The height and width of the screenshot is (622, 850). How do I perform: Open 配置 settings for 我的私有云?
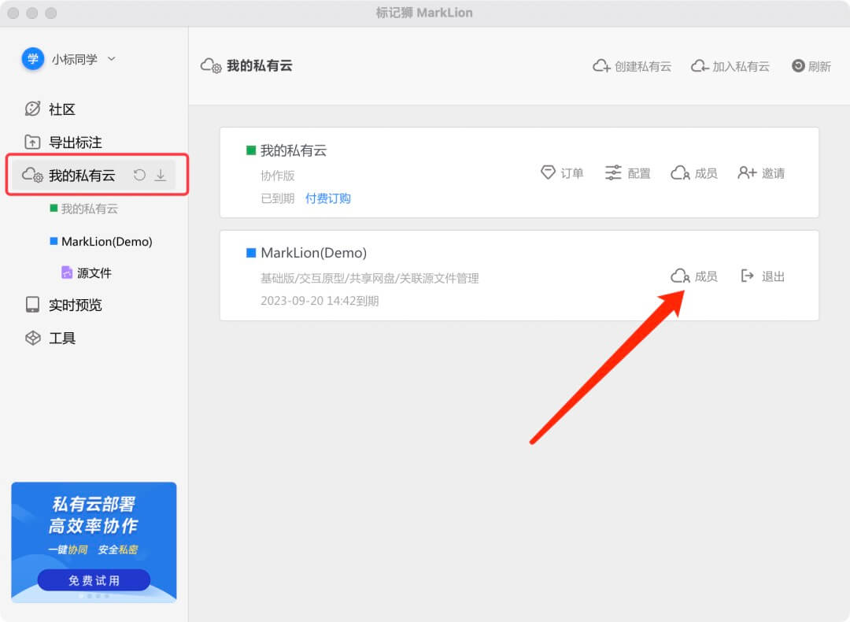coord(628,173)
